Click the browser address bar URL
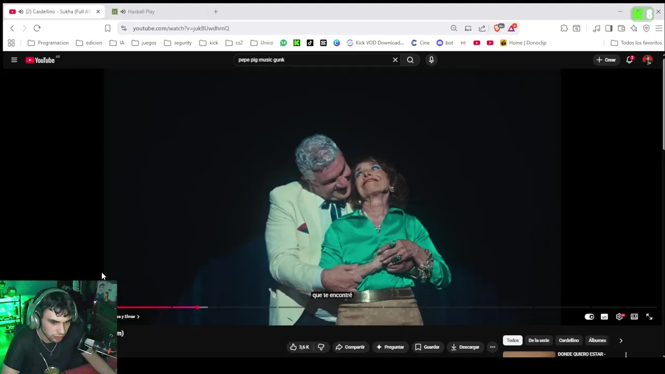665x374 pixels. [181, 29]
